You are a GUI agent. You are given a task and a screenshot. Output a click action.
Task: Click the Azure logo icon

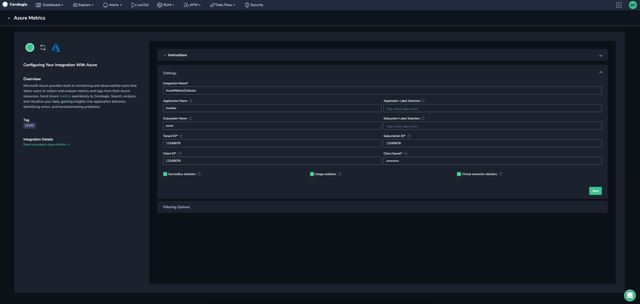pyautogui.click(x=56, y=47)
